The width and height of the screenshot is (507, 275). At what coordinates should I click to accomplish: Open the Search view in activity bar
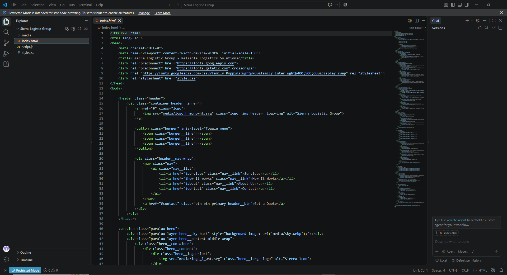[x=6, y=32]
